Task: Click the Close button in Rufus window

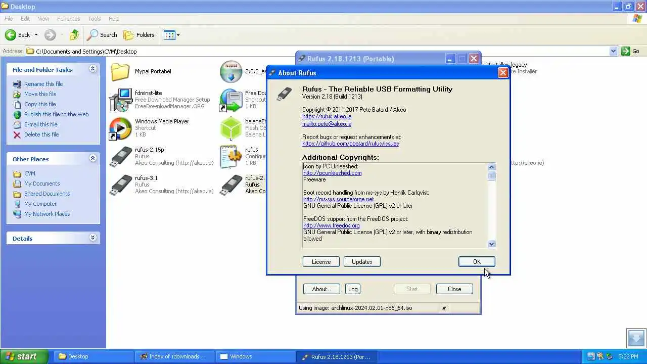Action: (454, 289)
